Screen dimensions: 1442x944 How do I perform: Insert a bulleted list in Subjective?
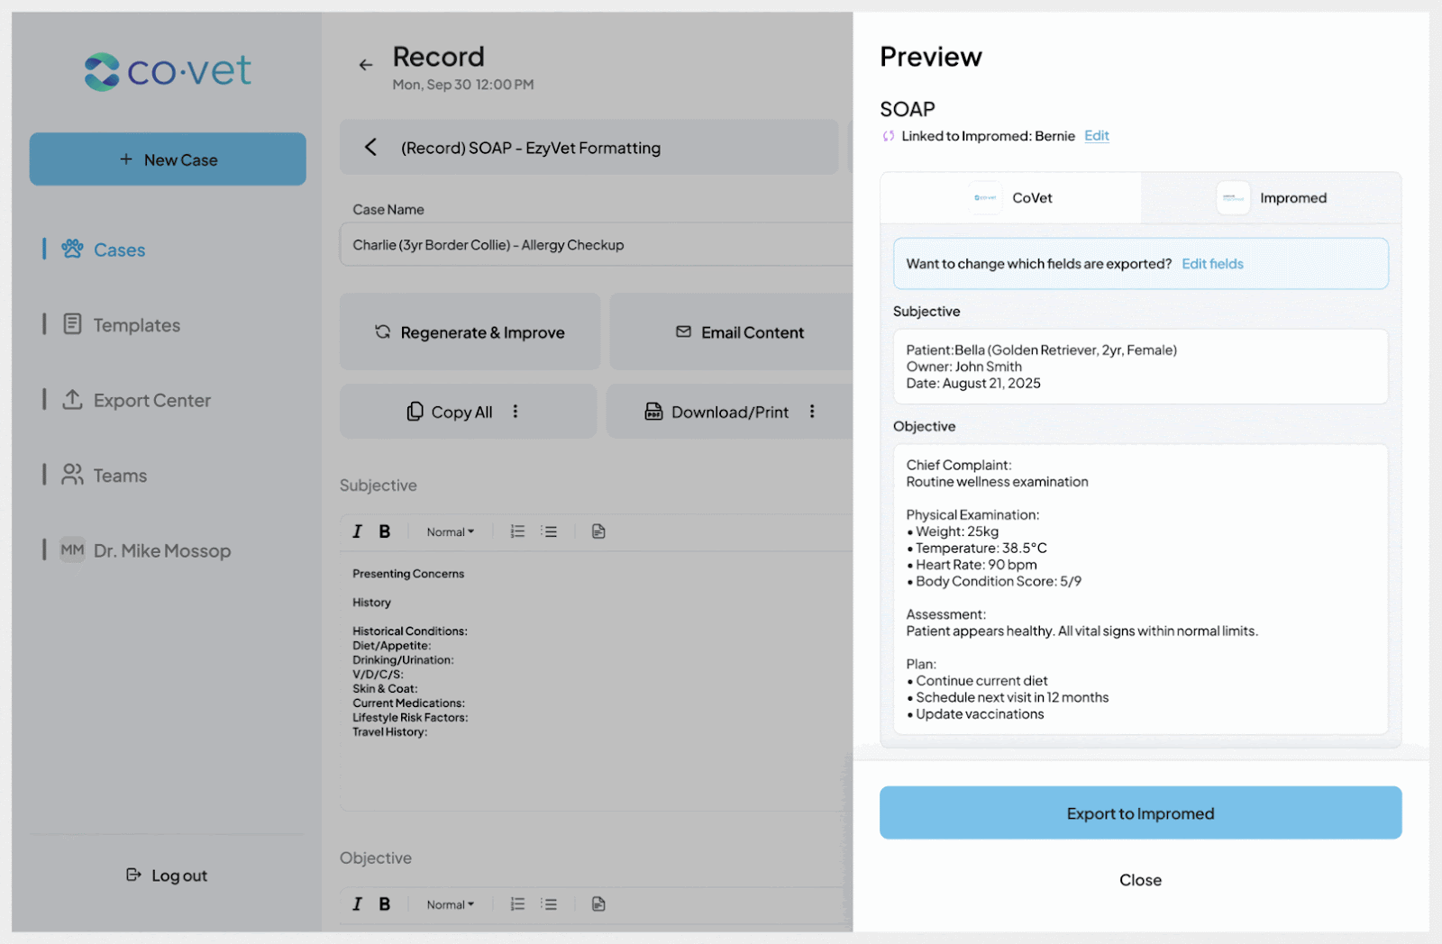point(549,531)
